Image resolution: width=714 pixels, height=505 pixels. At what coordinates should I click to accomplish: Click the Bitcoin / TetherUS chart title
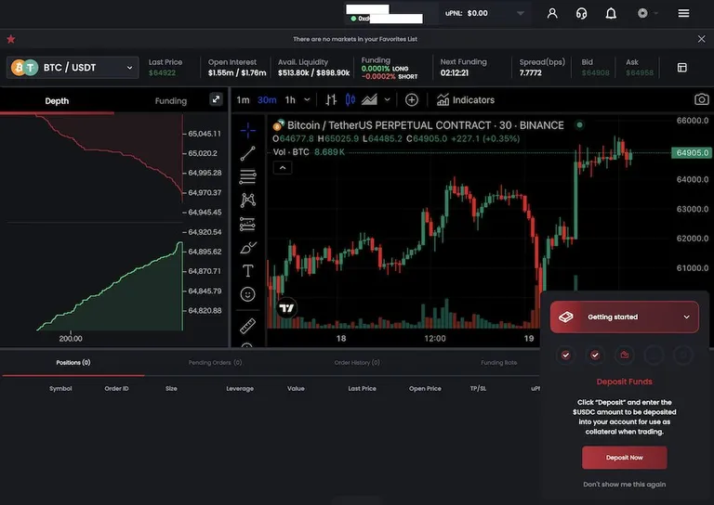point(425,125)
